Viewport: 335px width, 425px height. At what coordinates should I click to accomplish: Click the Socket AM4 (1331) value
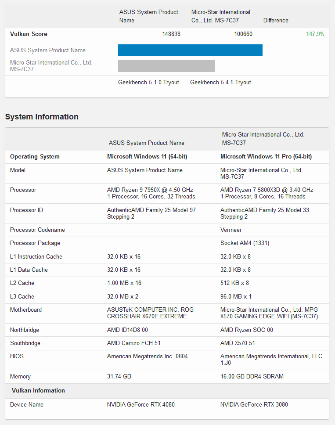click(245, 243)
